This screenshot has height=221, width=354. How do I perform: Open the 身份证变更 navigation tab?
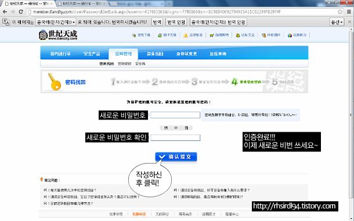click(187, 54)
